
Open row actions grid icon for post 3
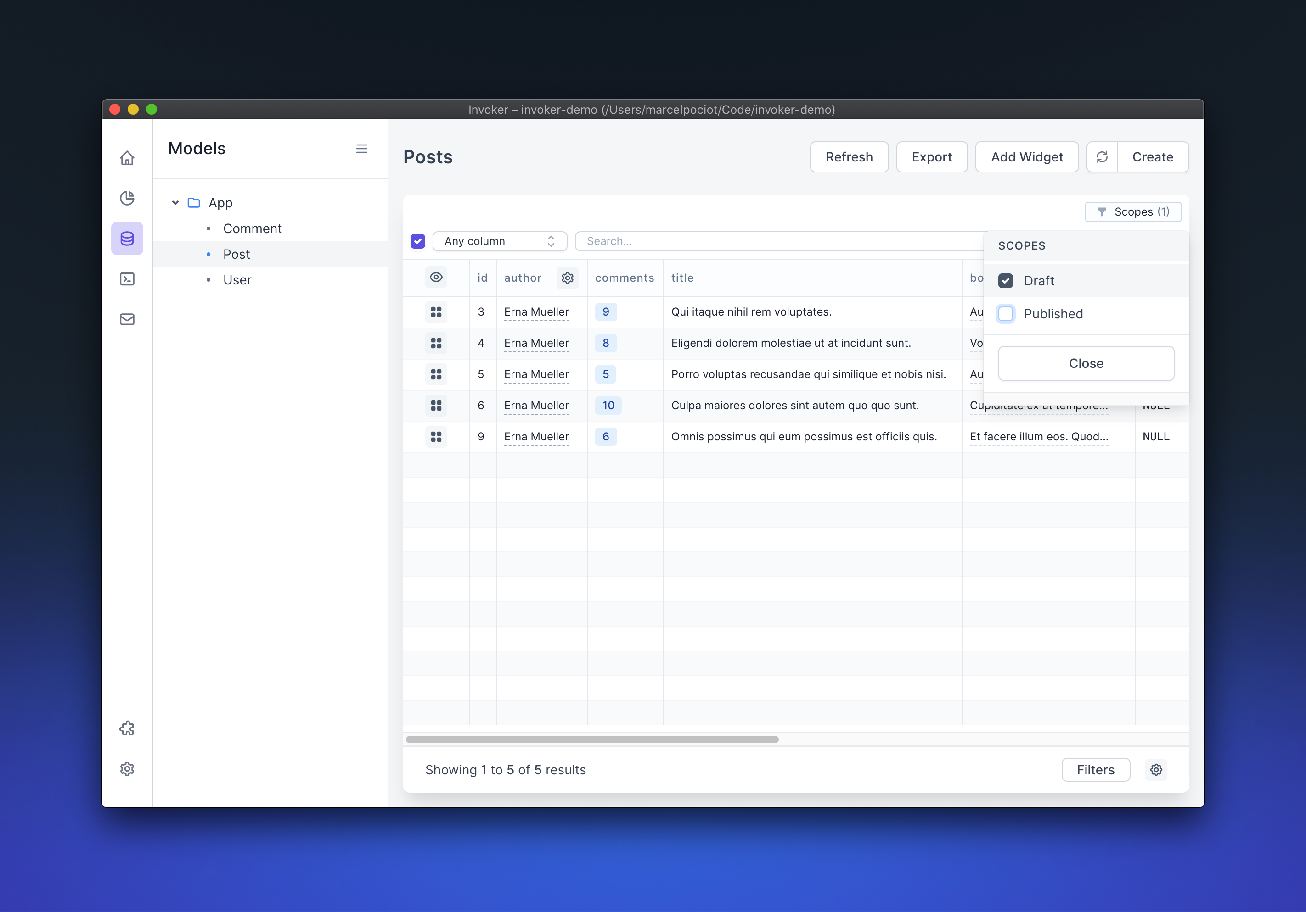click(436, 311)
